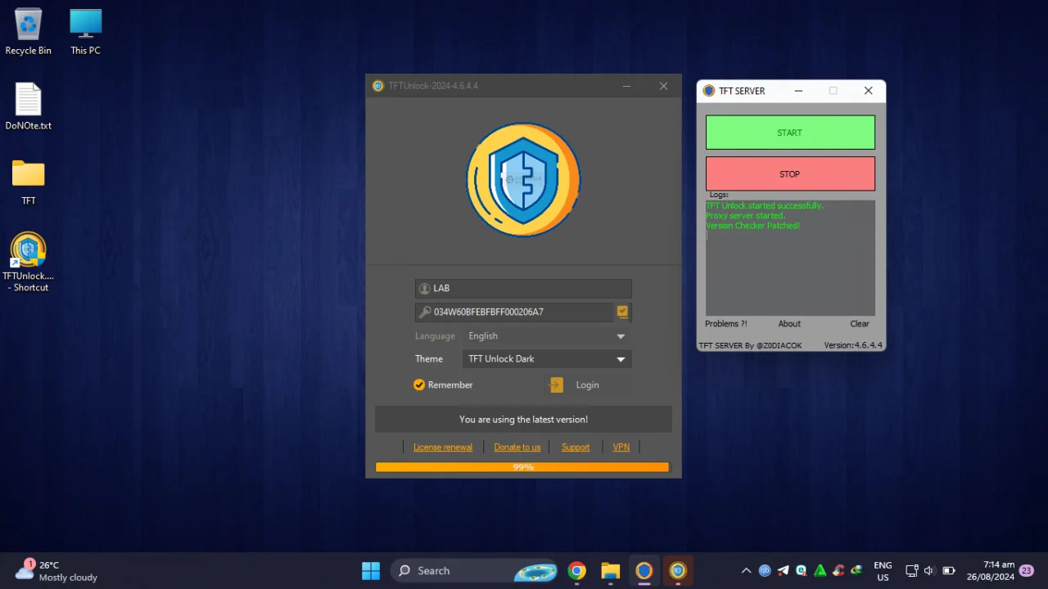Switch to TFT SERVER taskbar icon
Screen dimensions: 1048x589
pyautogui.click(x=644, y=570)
